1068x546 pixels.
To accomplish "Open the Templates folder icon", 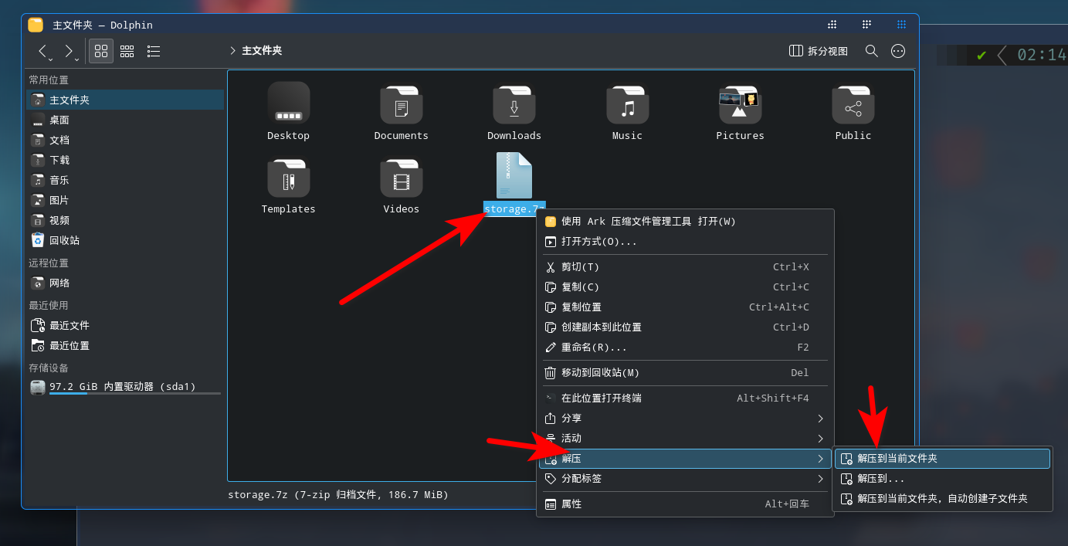I will coord(288,178).
